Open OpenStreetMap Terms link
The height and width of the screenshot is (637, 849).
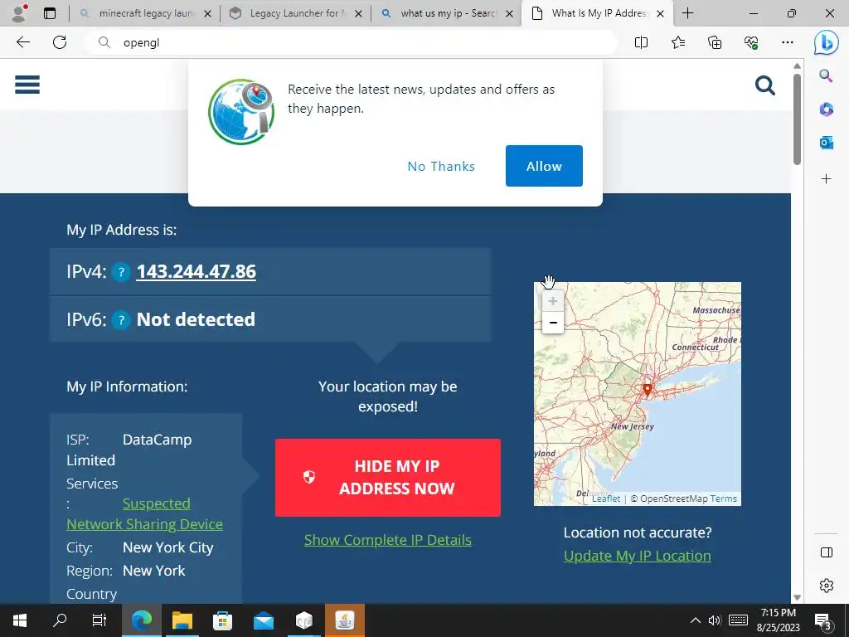coord(723,498)
